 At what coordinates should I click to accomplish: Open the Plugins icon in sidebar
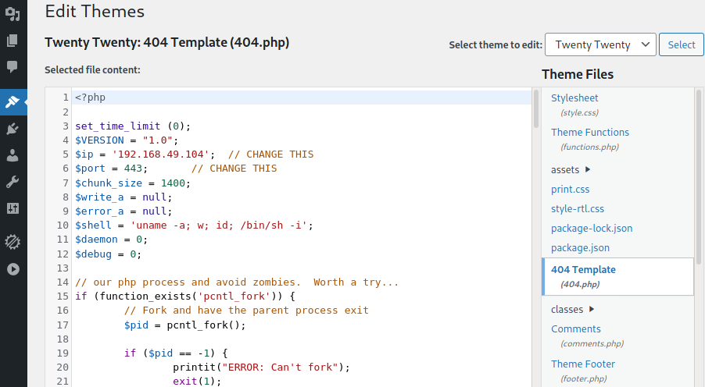pyautogui.click(x=13, y=130)
